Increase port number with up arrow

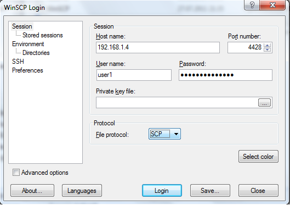pyautogui.click(x=268, y=45)
